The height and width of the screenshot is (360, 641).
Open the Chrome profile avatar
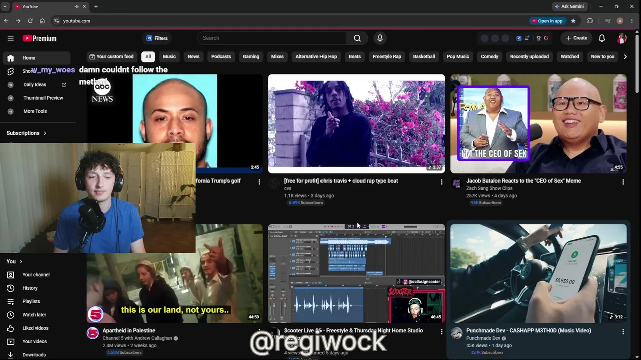(x=620, y=21)
